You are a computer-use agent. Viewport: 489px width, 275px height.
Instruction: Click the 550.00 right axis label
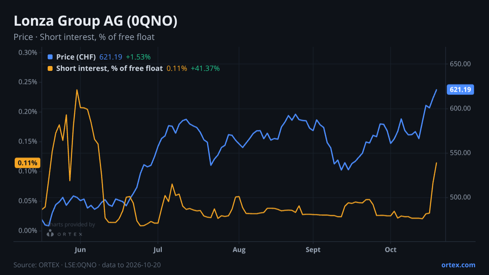click(460, 153)
